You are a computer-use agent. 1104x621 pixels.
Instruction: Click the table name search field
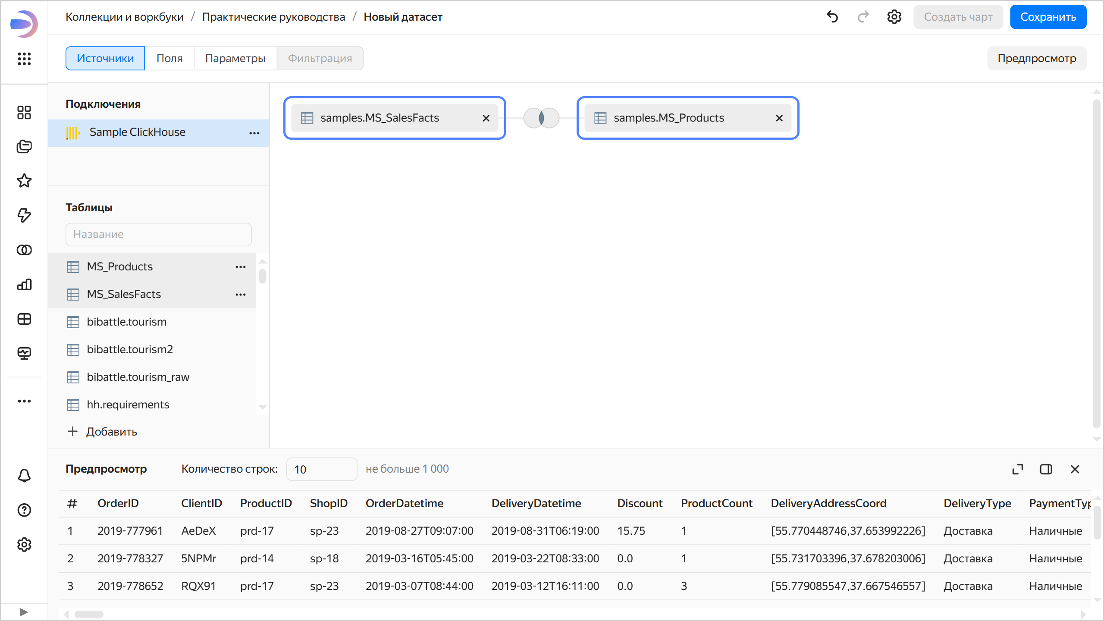(x=158, y=234)
